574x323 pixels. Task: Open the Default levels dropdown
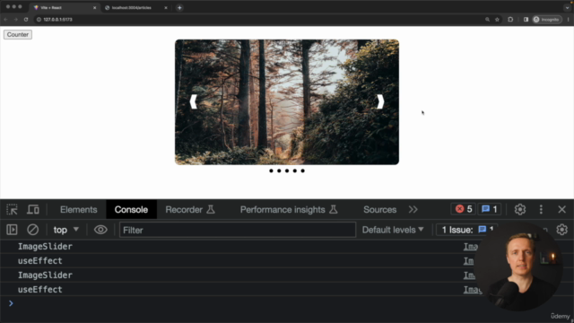(393, 230)
